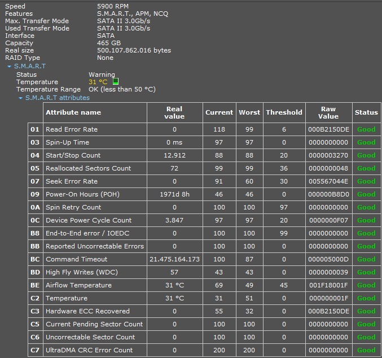Viewport: 382px width, 358px height.
Task: Select the Reported Uncorrectable Errors name
Action: click(95, 246)
